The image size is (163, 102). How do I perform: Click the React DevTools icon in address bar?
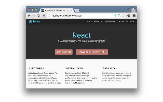115,16
